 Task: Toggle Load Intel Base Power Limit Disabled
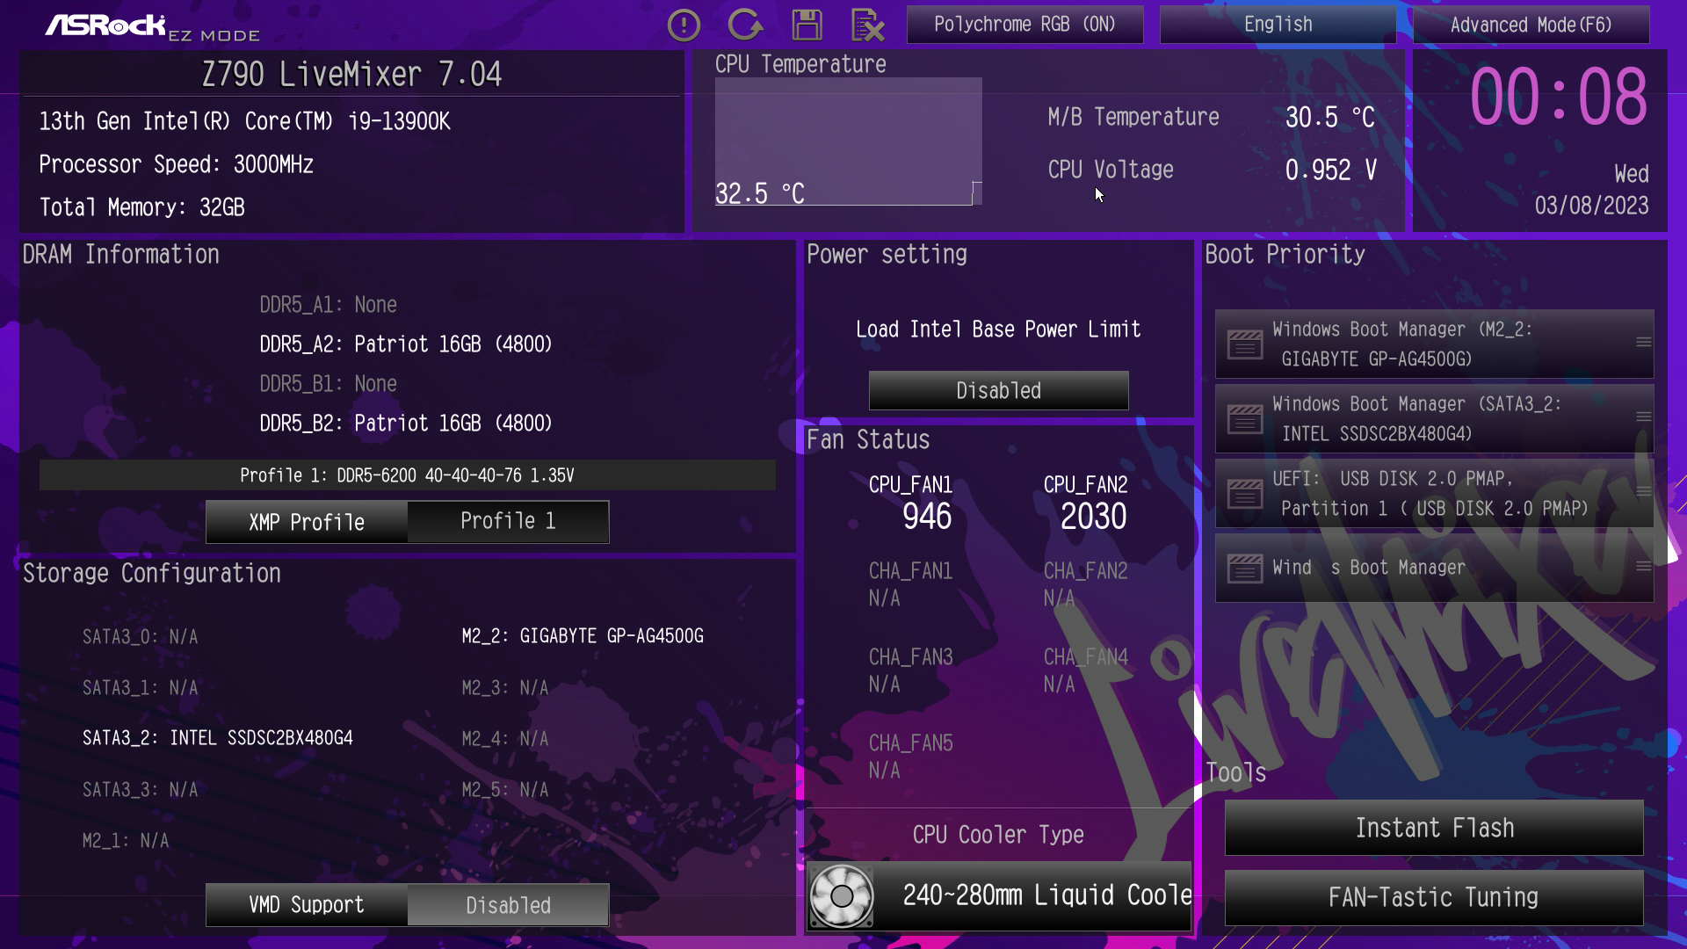coord(998,390)
